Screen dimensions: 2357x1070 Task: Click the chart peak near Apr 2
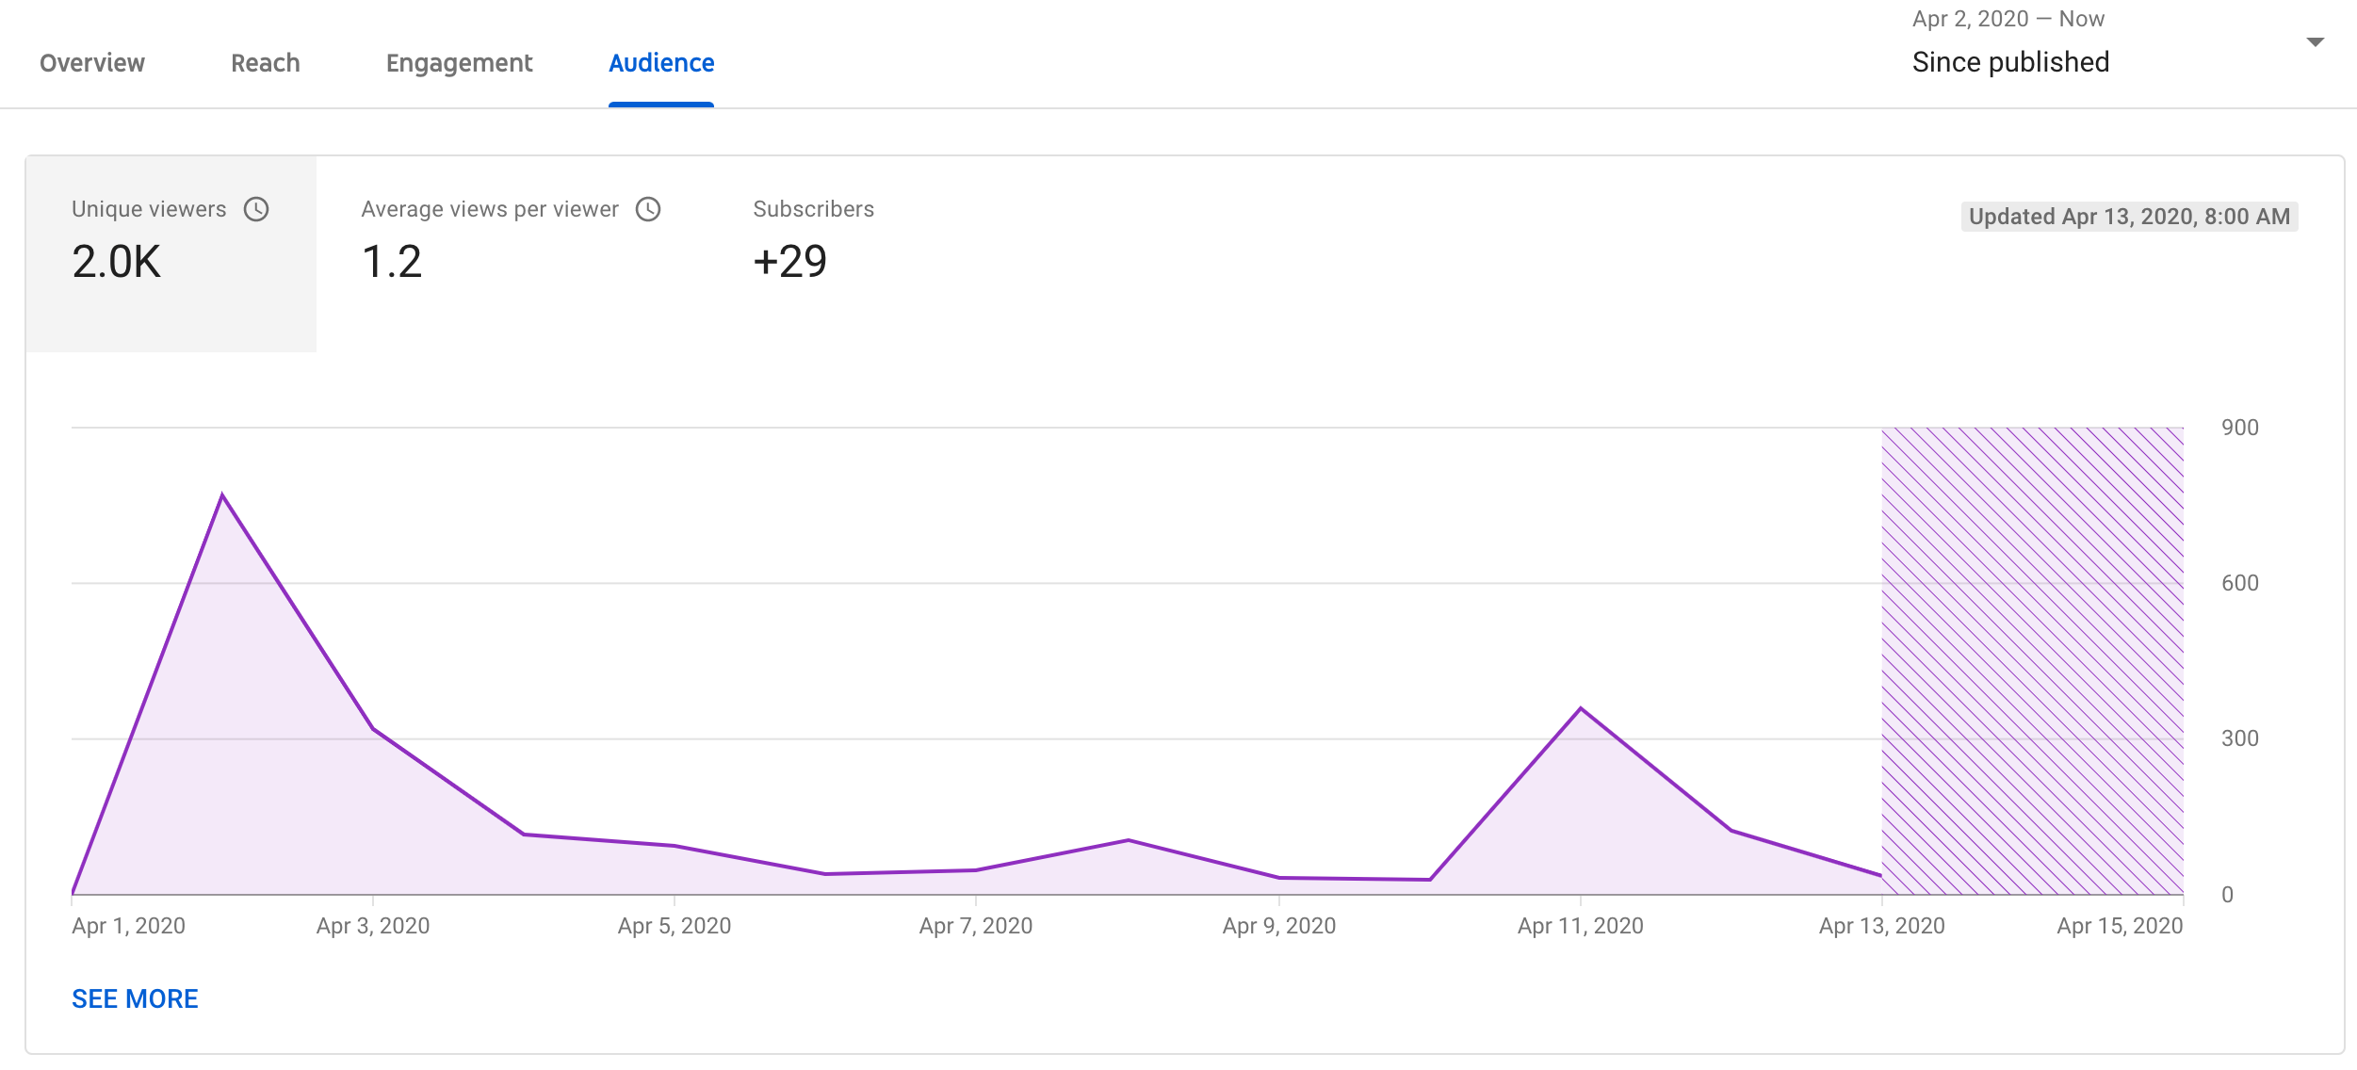(x=222, y=495)
